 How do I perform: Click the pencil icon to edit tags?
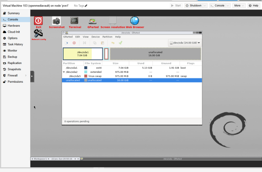[x=86, y=6]
